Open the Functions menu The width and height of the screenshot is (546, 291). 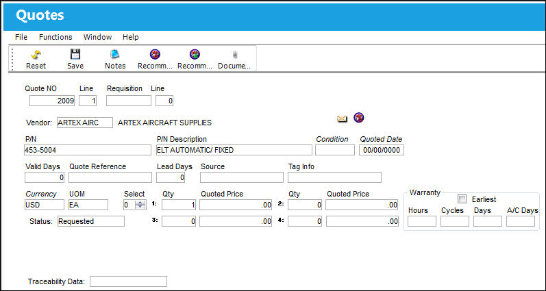coord(55,37)
